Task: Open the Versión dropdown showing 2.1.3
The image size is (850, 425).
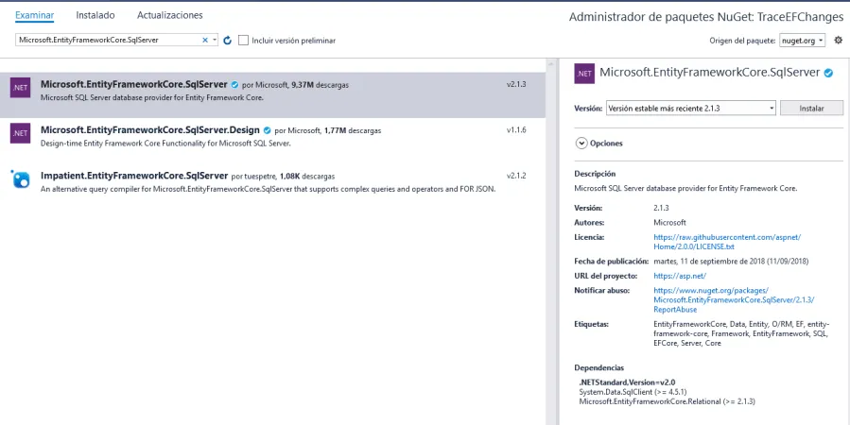Action: point(690,108)
